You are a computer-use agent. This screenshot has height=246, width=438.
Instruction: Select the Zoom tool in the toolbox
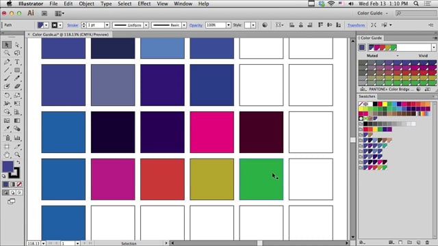[x=17, y=155]
